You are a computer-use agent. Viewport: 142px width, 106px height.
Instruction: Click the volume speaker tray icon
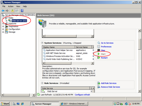130,104
